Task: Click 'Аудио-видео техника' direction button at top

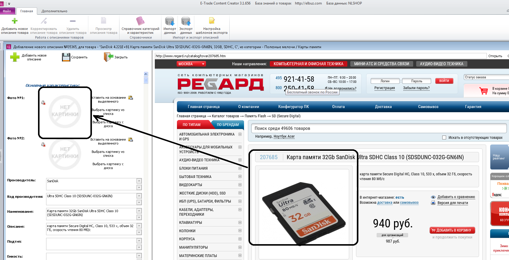Action: 441,64
